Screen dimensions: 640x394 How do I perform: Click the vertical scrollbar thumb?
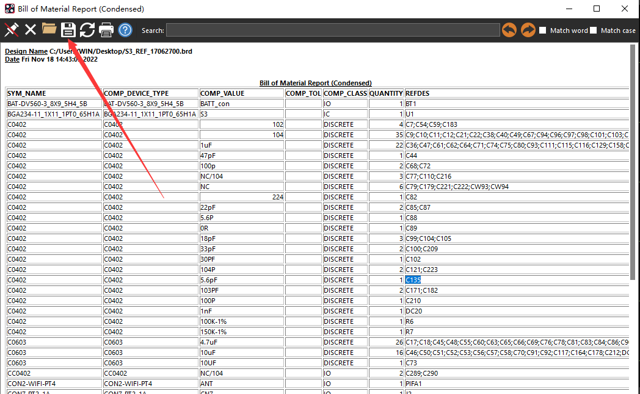[633, 162]
